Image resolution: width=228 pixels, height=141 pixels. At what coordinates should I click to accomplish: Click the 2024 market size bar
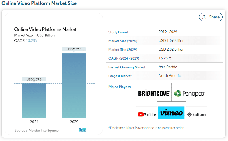coord(34,101)
